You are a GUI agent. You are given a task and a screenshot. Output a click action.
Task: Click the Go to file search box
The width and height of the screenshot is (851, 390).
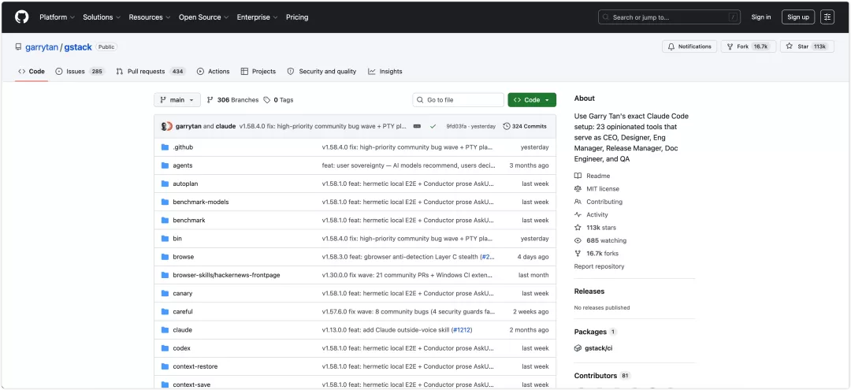[459, 100]
